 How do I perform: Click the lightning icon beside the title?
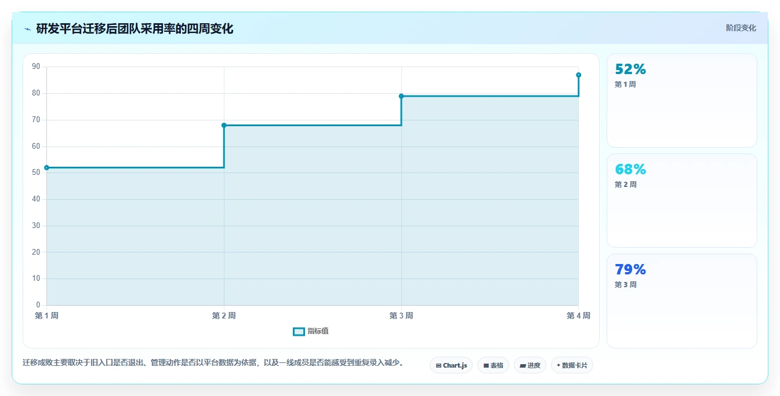coord(28,29)
